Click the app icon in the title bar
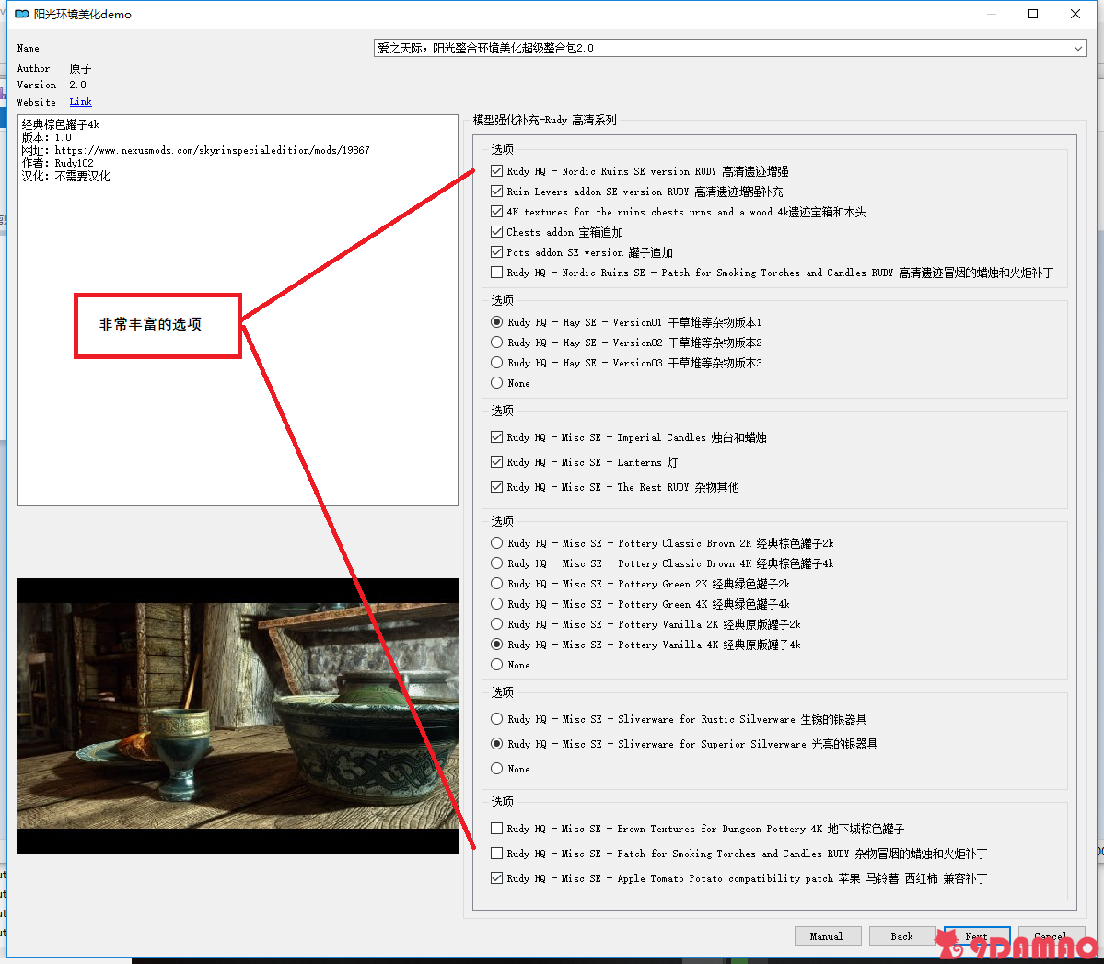The image size is (1104, 964). pos(22,14)
